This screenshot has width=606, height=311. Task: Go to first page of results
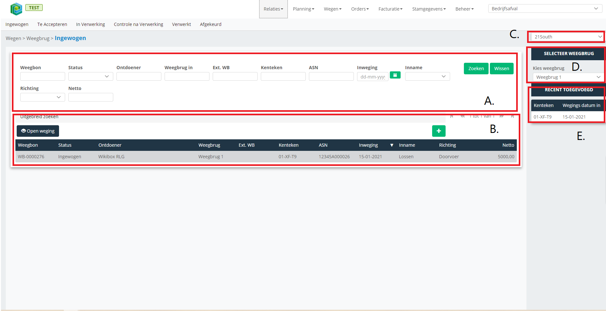coord(452,116)
